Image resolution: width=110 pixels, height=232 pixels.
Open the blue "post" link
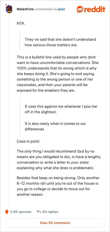tap(61, 9)
